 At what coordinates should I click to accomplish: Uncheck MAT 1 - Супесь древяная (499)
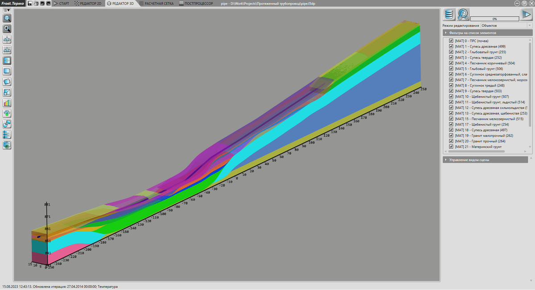click(x=451, y=46)
